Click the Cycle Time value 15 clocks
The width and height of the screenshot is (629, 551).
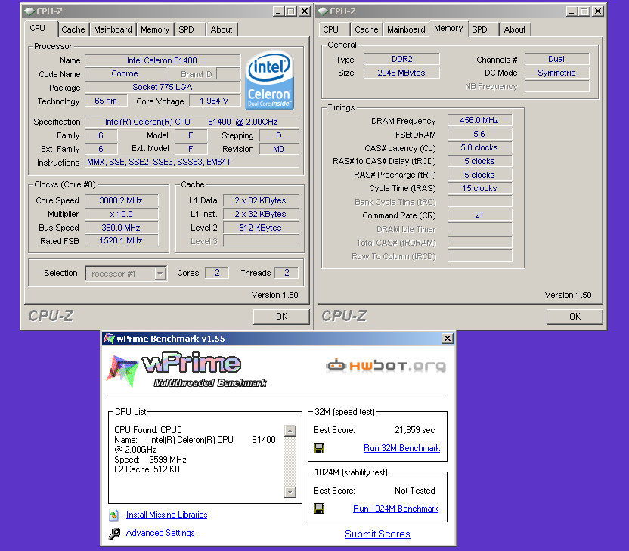[479, 188]
